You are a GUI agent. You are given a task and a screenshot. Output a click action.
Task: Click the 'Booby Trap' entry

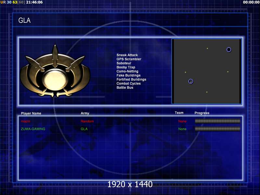(126, 67)
